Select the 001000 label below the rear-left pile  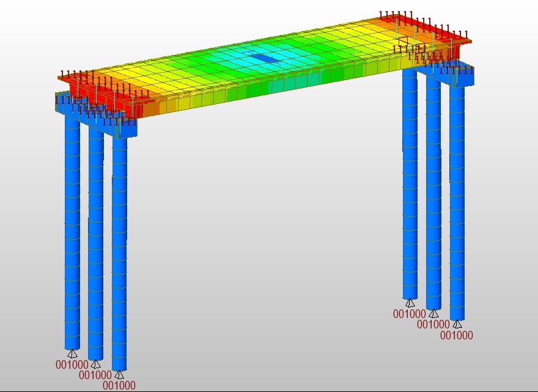tap(72, 364)
